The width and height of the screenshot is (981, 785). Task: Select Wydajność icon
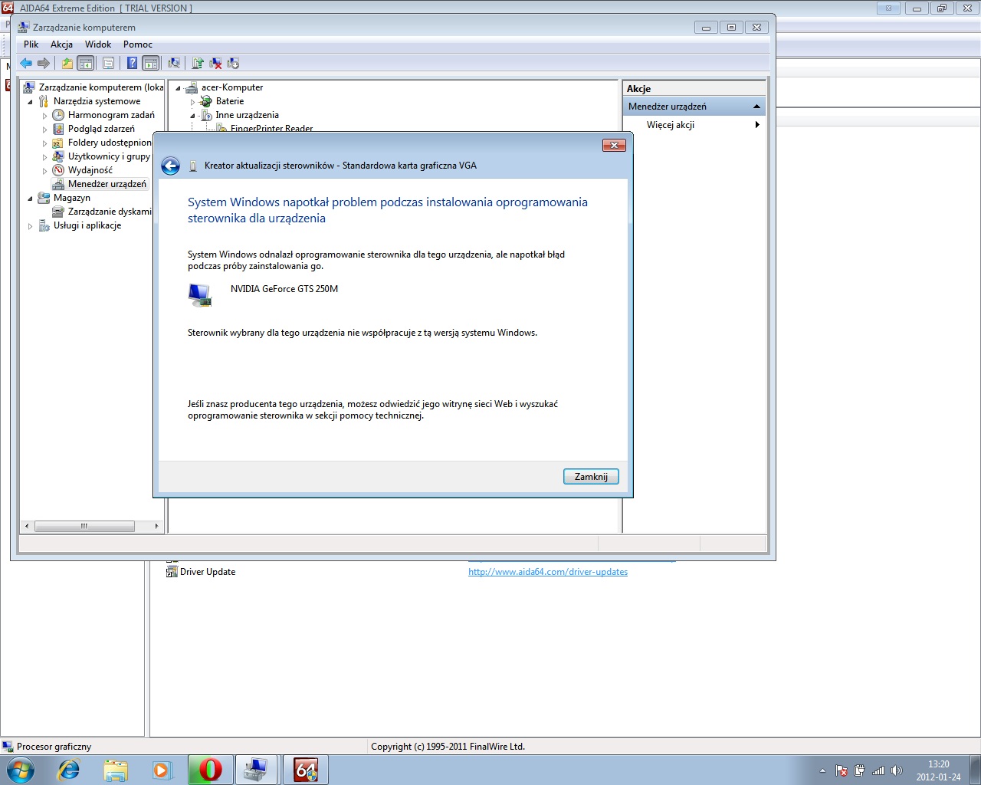(58, 170)
